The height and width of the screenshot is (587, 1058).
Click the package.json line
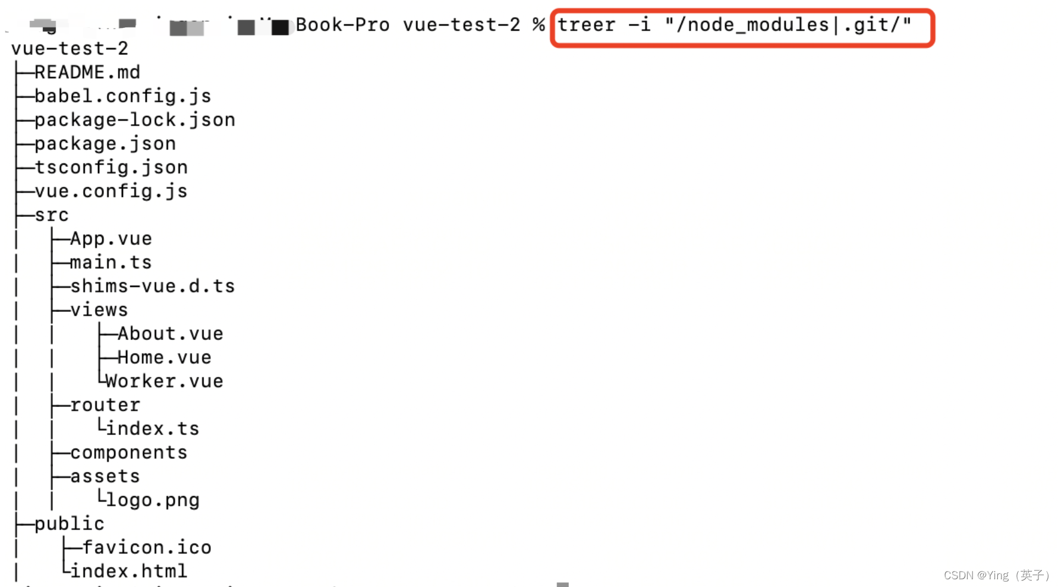[x=105, y=144]
